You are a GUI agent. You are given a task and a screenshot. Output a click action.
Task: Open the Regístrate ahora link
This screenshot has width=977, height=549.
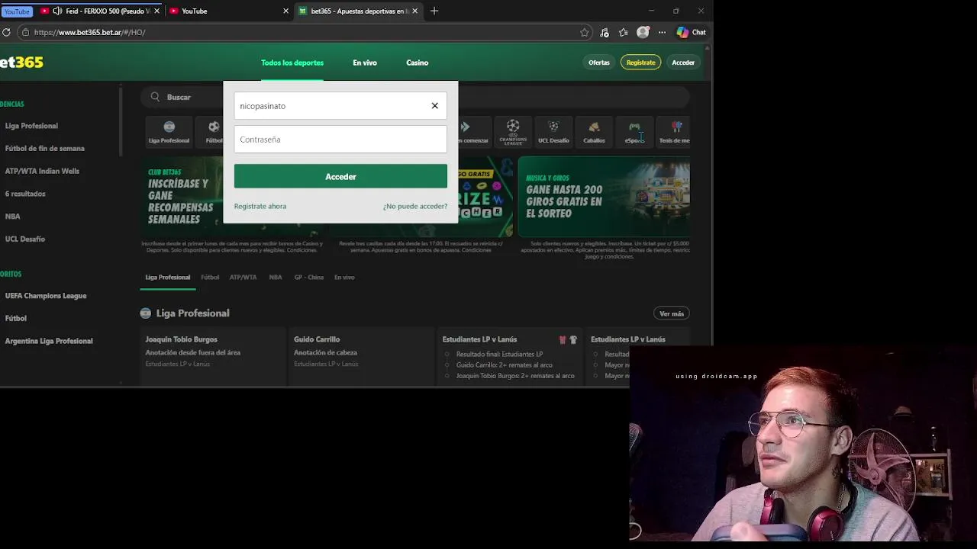point(260,206)
